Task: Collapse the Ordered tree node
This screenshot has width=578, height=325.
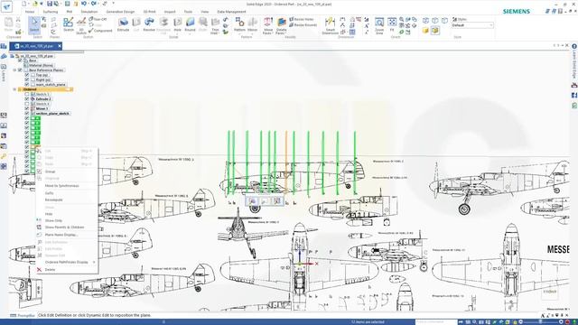Action: pos(14,89)
